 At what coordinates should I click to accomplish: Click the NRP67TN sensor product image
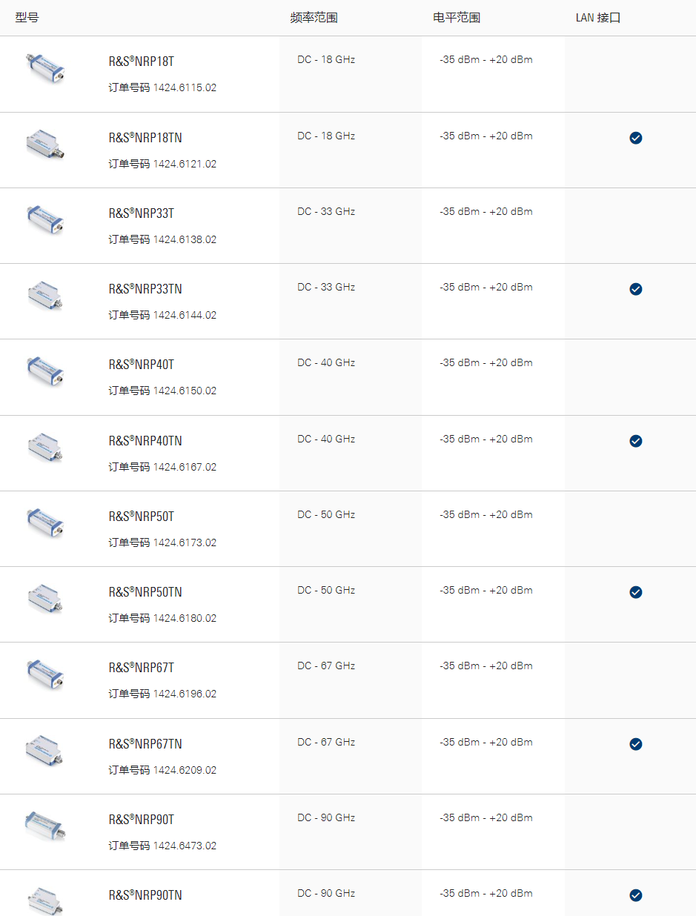(x=45, y=749)
